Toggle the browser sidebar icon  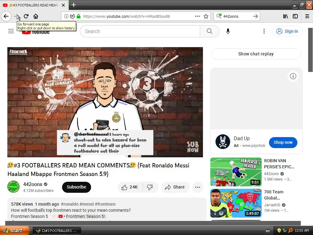point(295,16)
